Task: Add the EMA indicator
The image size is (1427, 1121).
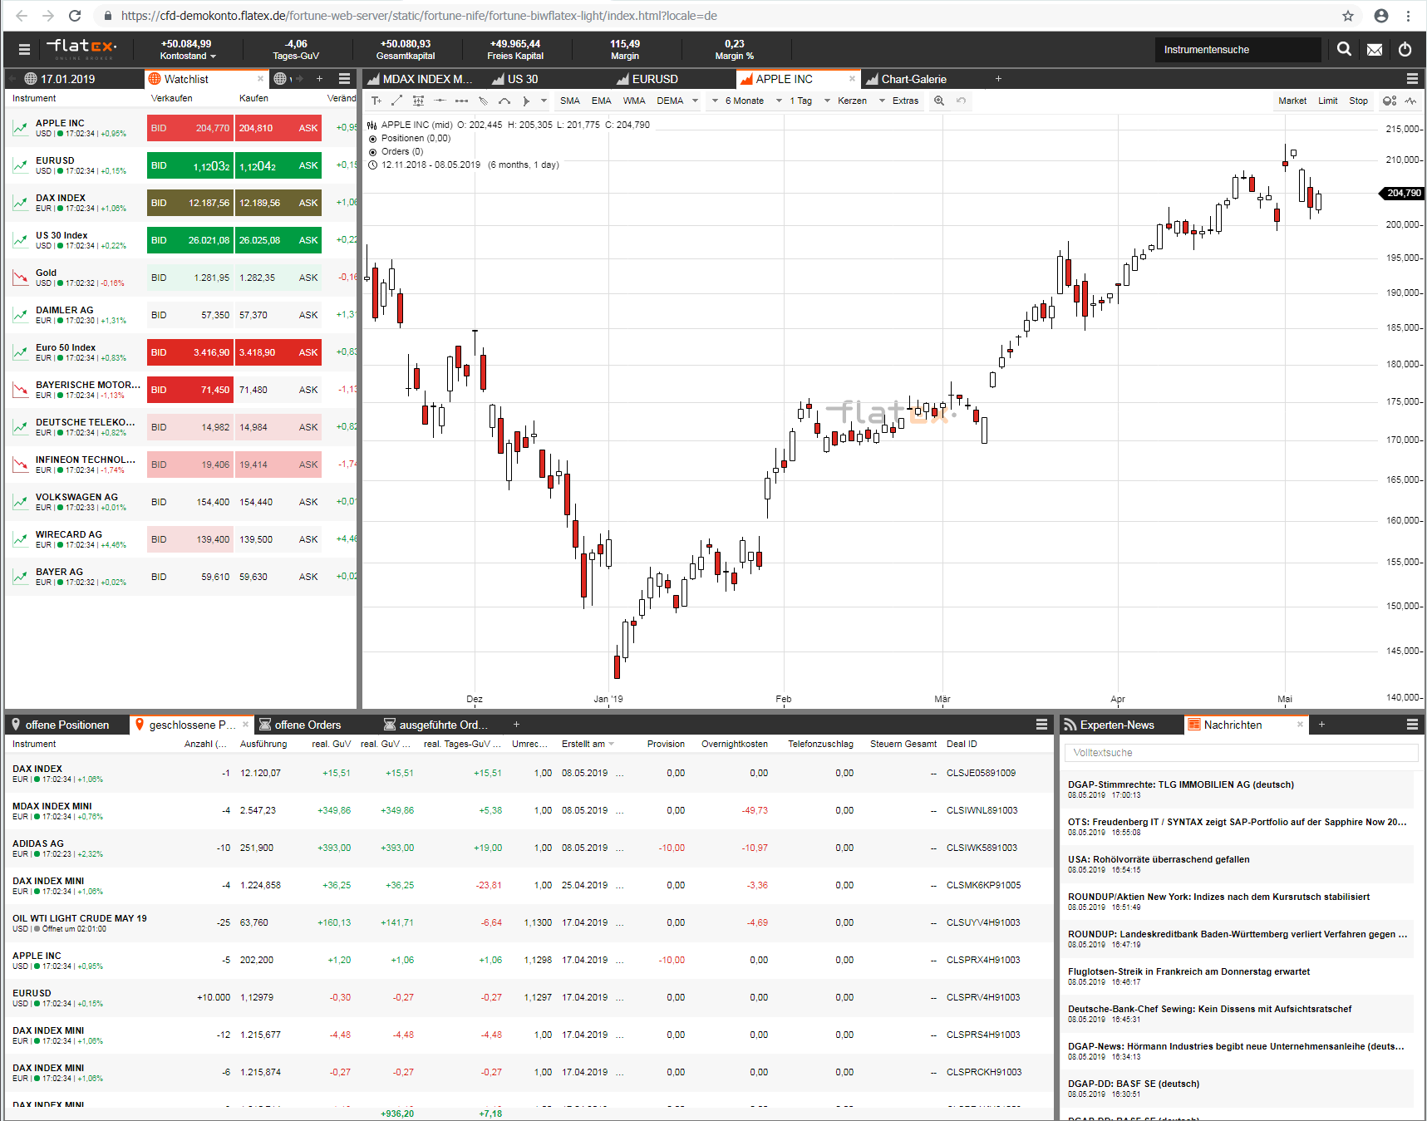Action: coord(601,101)
